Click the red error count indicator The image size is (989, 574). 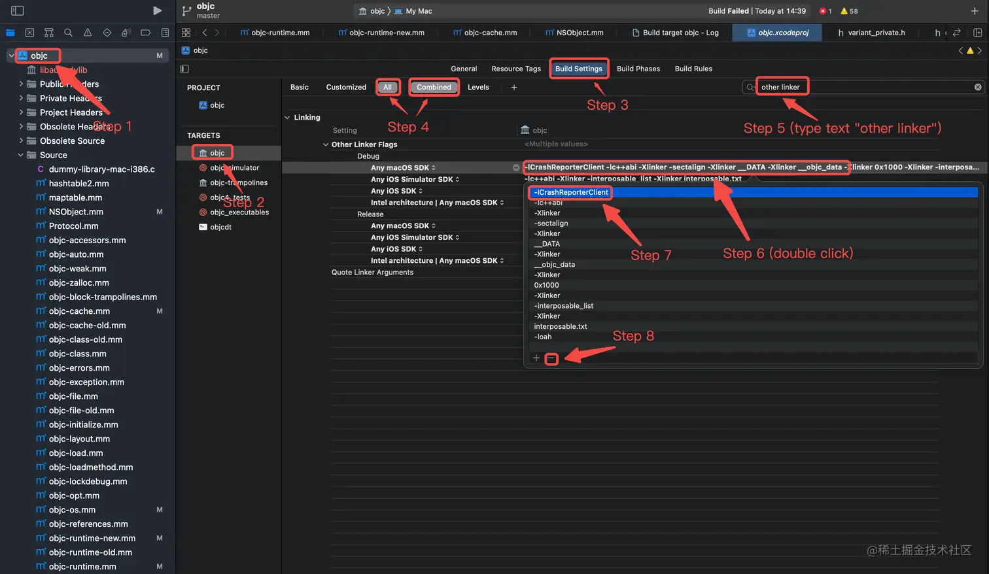[825, 11]
